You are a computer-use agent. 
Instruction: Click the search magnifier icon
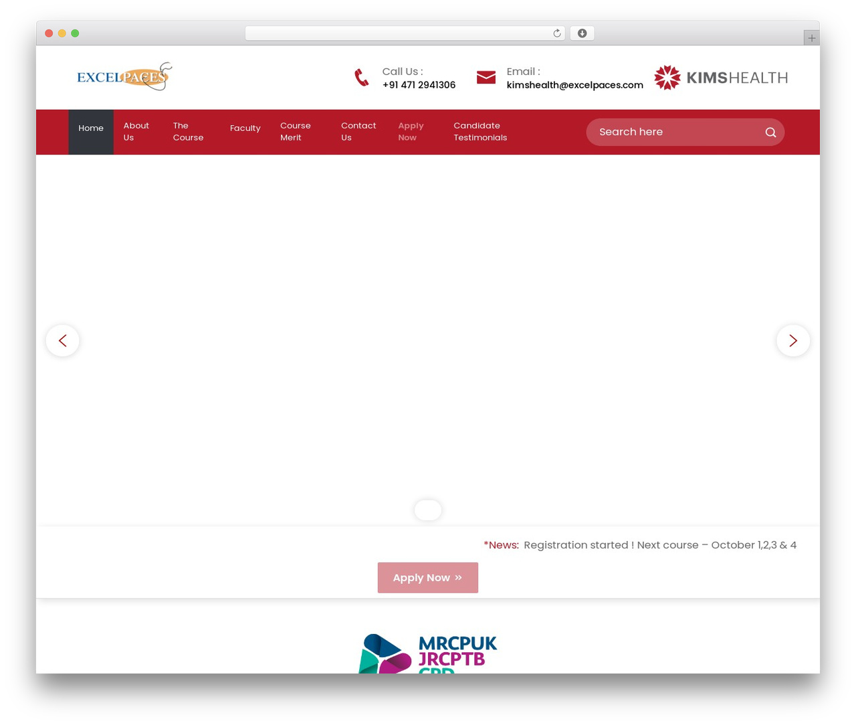770,132
